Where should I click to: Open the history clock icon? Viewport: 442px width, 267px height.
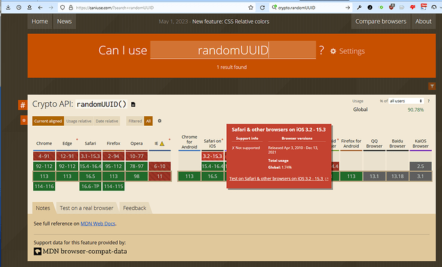tap(19, 8)
